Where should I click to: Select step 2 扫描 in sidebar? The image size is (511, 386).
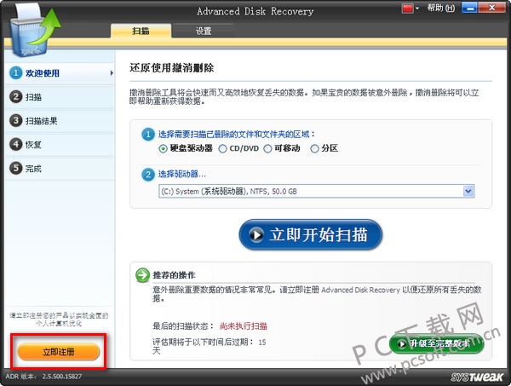[x=60, y=97]
